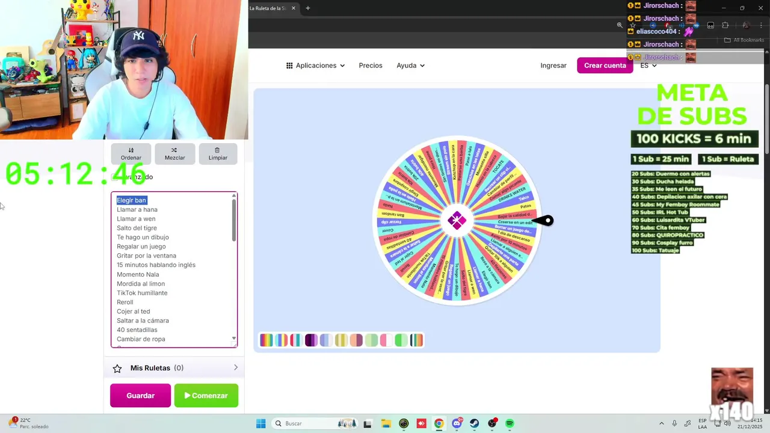Click the zoom magnifier in Chrome's address bar
Image resolution: width=770 pixels, height=433 pixels.
620,25
